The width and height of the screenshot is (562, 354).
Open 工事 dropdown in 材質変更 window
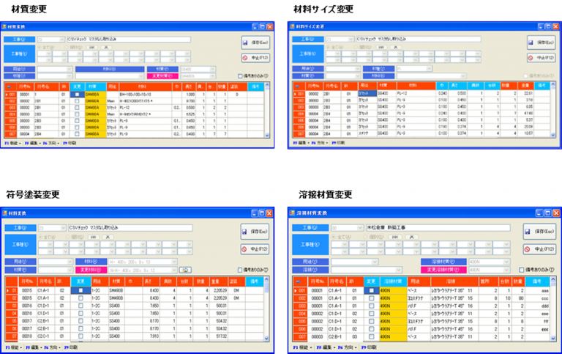point(62,40)
